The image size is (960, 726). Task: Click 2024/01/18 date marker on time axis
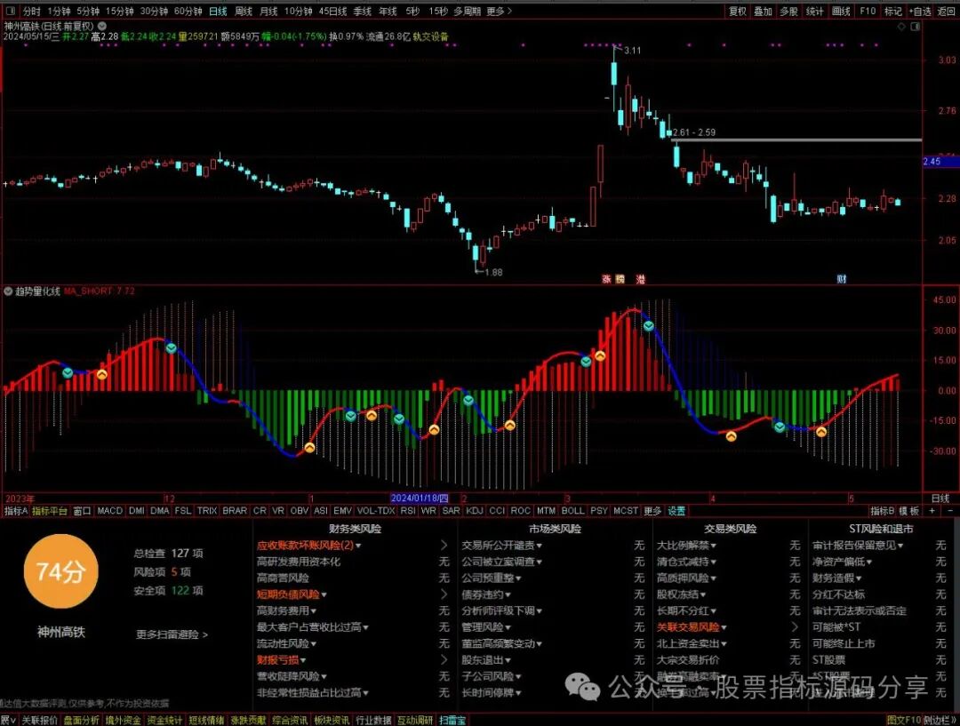point(420,499)
